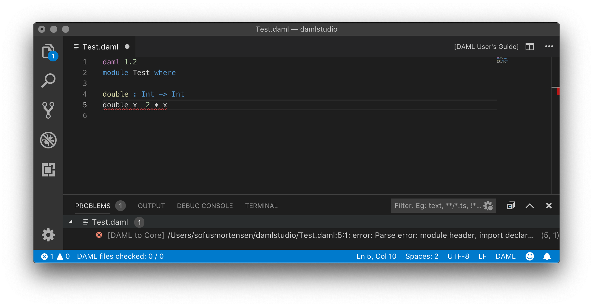The image size is (593, 307).
Task: Switch to the DEBUG CONSOLE tab
Action: (x=205, y=206)
